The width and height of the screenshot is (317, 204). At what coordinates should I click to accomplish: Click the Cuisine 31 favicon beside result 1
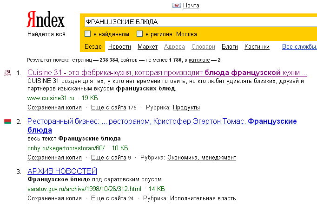pos(7,73)
